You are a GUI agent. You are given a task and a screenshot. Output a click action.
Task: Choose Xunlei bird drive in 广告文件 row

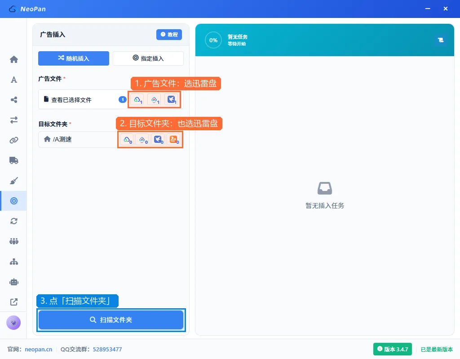[x=171, y=100]
